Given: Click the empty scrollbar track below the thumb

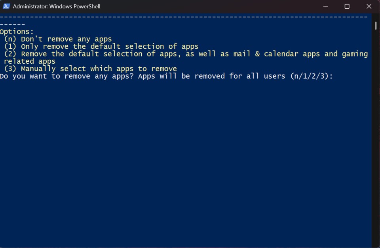Looking at the screenshot, I should click(x=376, y=138).
